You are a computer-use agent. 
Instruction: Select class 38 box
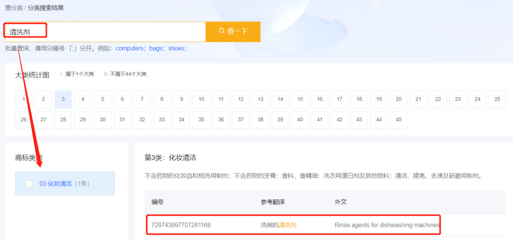[x=260, y=120]
